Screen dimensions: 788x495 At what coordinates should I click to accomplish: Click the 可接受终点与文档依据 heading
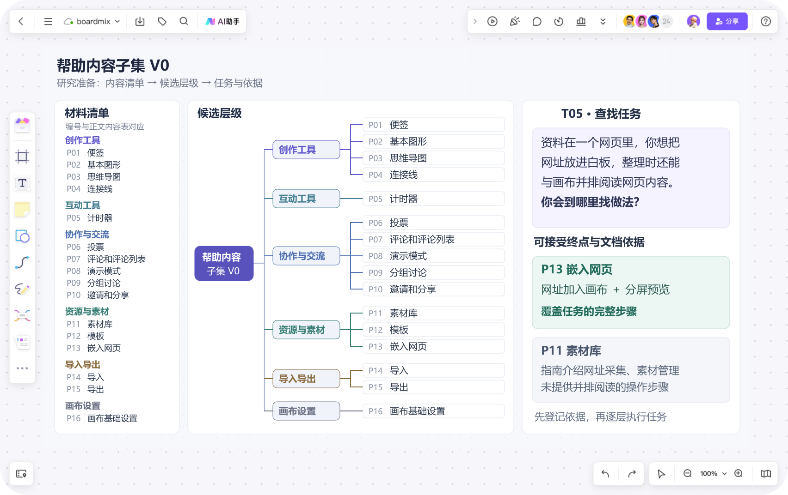pyautogui.click(x=589, y=242)
